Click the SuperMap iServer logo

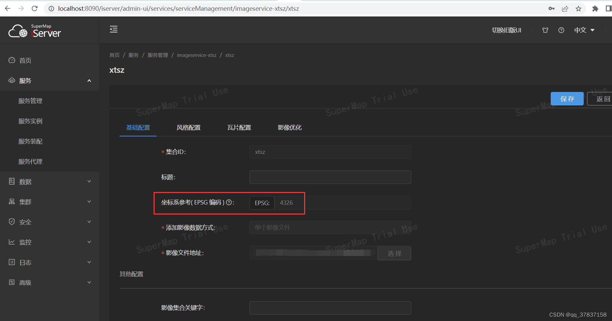[x=35, y=31]
